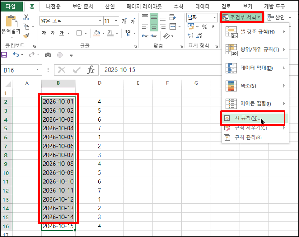Viewport: 299px width, 237px height.
Task: Click the accounting number format icon
Action: point(191,27)
